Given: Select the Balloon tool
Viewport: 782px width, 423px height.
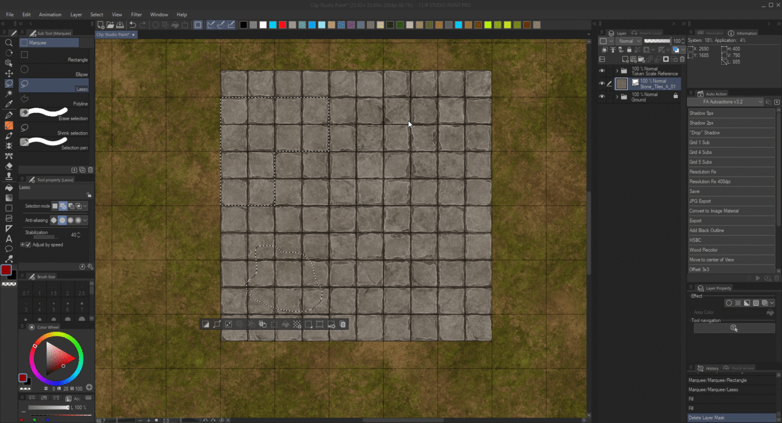Looking at the screenshot, I should point(9,249).
